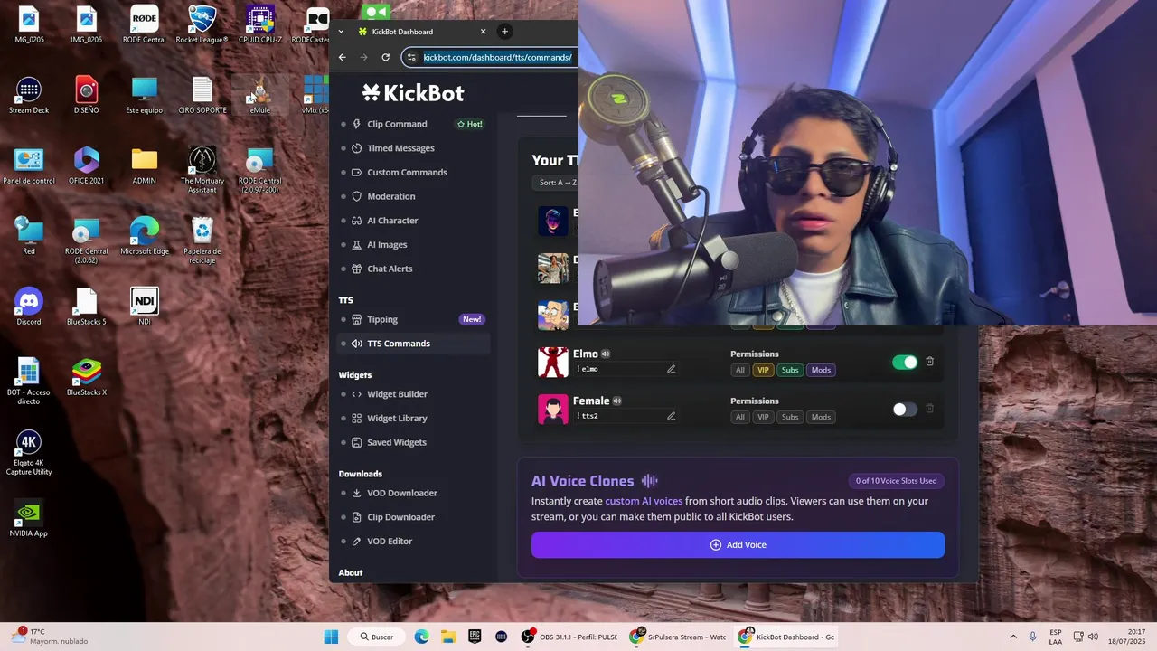Open the Sort: A → Z dropdown
The width and height of the screenshot is (1157, 651).
[556, 183]
